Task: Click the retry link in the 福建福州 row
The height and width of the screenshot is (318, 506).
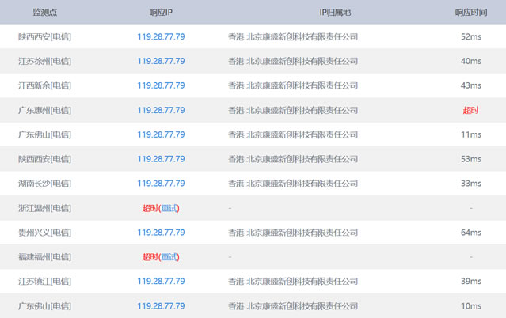Action: point(169,257)
